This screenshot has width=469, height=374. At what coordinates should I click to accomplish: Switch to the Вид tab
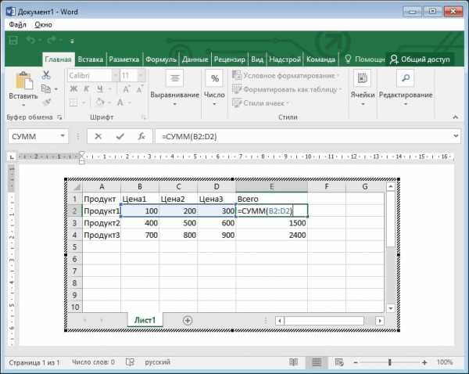click(257, 59)
